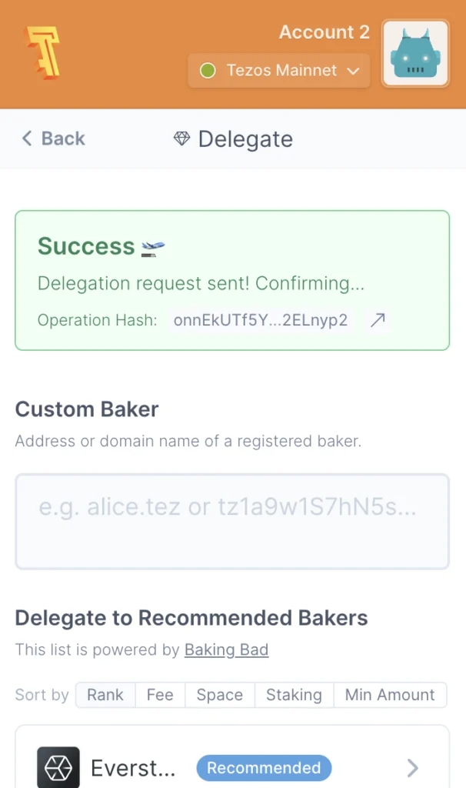This screenshot has height=788, width=466.
Task: Select the Min Amount sort tab
Action: [x=390, y=695]
